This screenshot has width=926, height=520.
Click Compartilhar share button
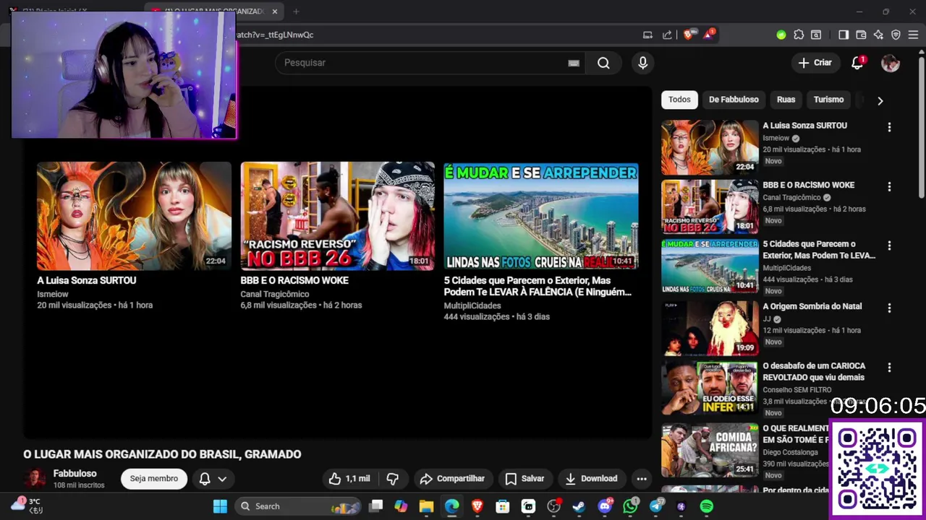point(452,479)
